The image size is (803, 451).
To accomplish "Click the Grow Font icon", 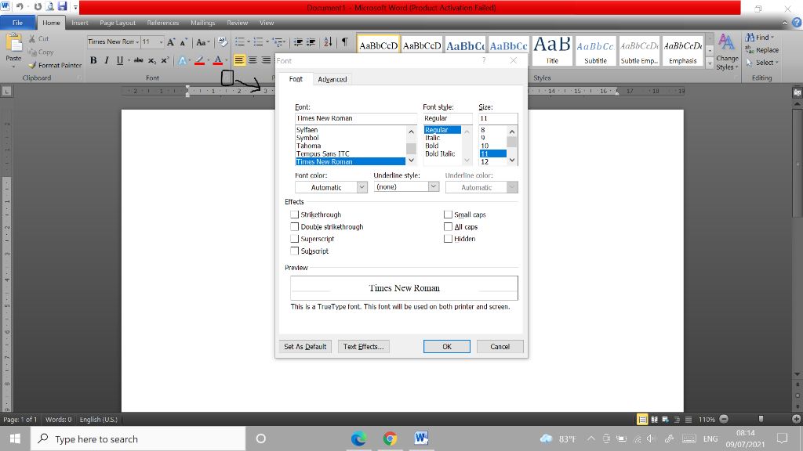I will coord(171,42).
